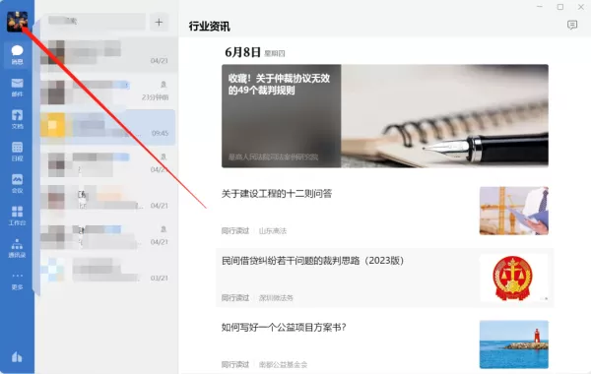Viewport: 591px width, 374px height.
Task: Click the plus button beside search
Action: point(159,23)
